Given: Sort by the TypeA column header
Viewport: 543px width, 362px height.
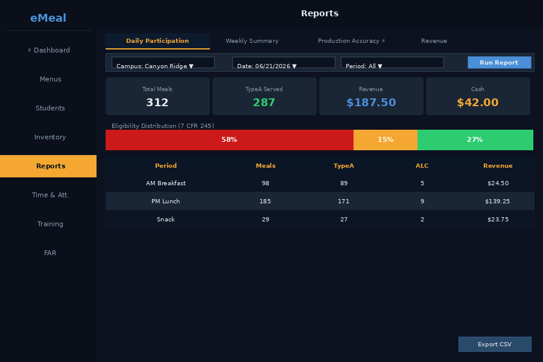Looking at the screenshot, I should 344,166.
